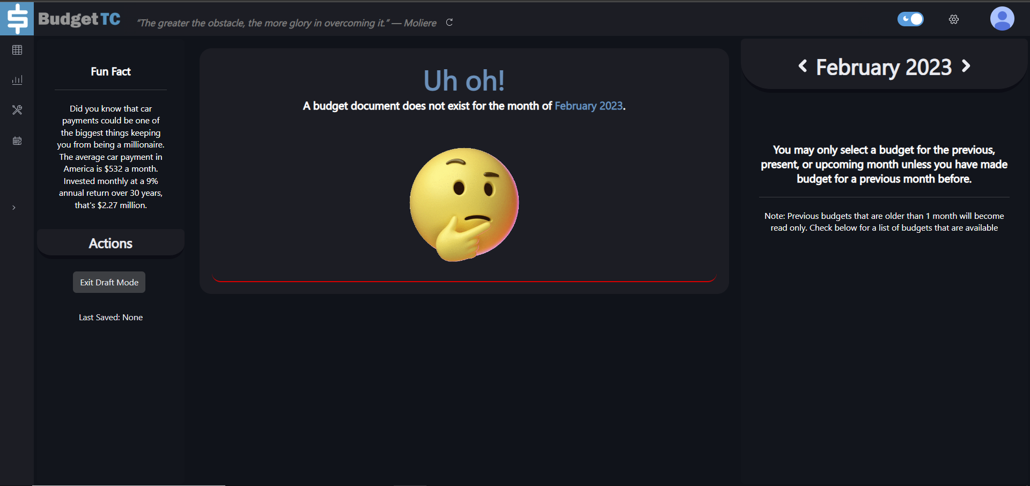This screenshot has width=1030, height=486.
Task: Open the bar chart sidebar icon
Action: (x=17, y=80)
